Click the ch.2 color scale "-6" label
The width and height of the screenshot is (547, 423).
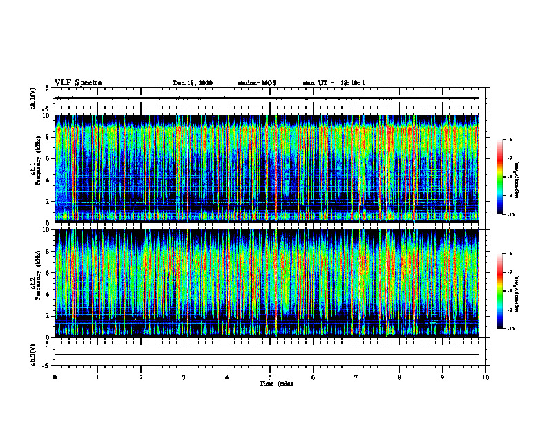point(510,254)
